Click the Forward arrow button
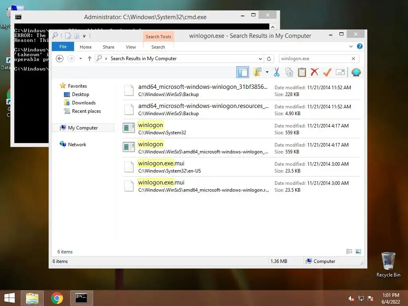The width and height of the screenshot is (408, 306). tap(71, 59)
